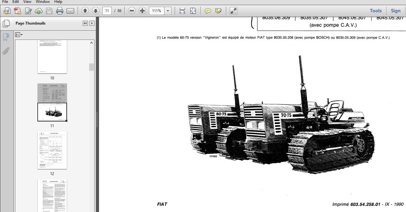Click the "(avec pompe C.A.V.)" table text
This screenshot has width=406, height=212.
click(x=333, y=25)
